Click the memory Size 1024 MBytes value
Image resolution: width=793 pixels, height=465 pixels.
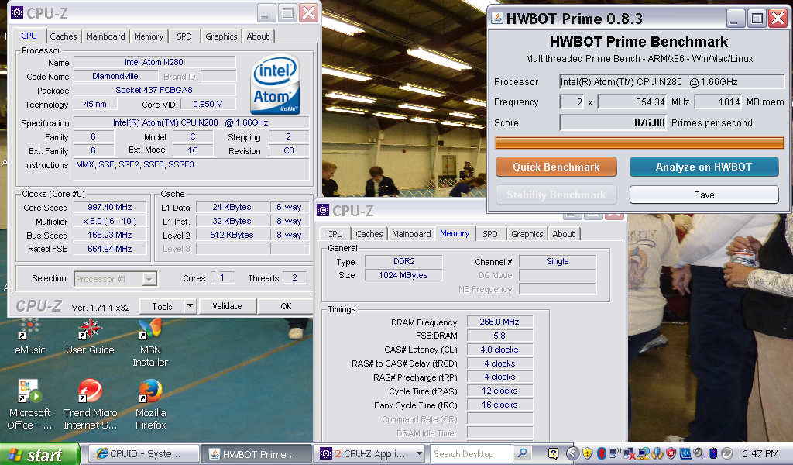coord(403,275)
